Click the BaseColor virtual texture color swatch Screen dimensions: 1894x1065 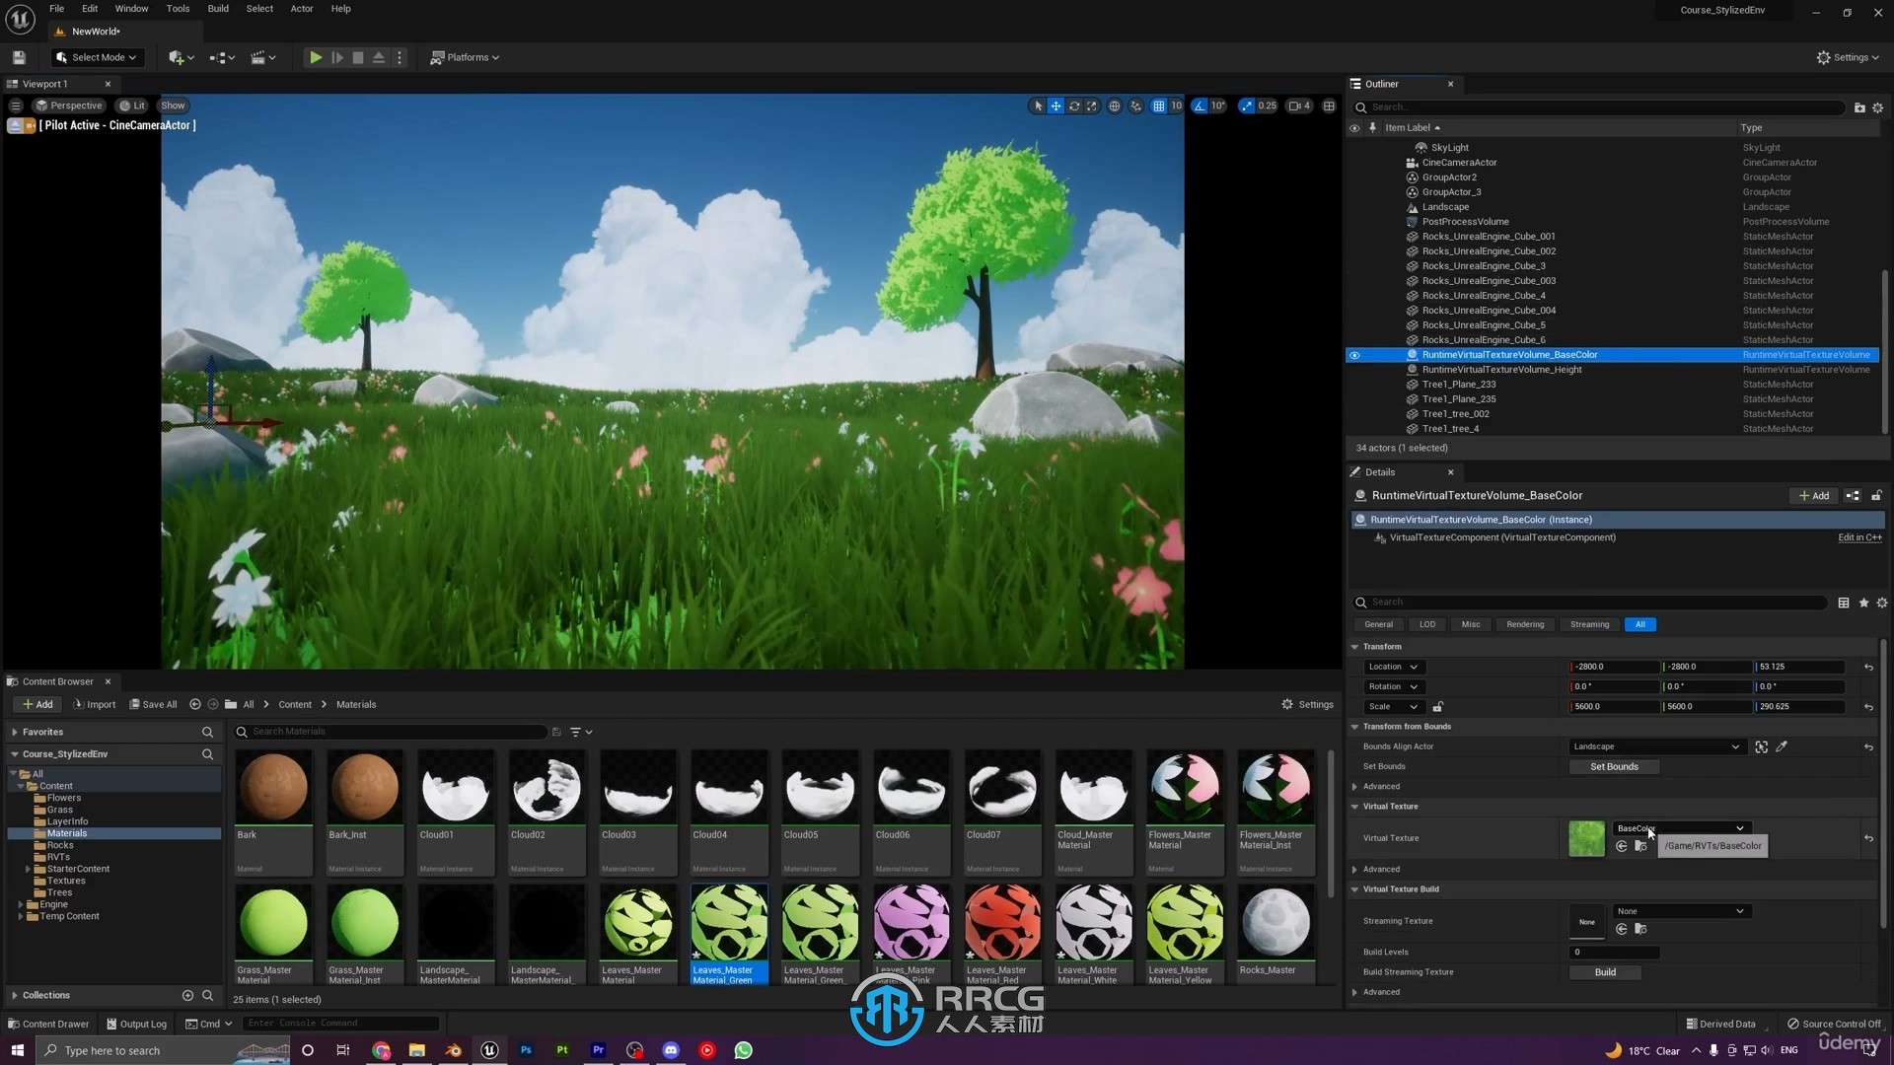[1588, 836]
